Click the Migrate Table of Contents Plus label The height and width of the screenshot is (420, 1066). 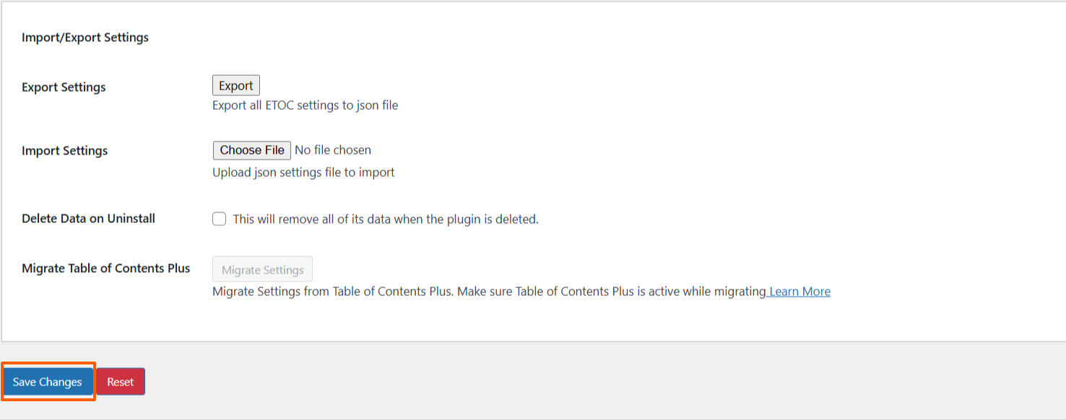point(105,268)
